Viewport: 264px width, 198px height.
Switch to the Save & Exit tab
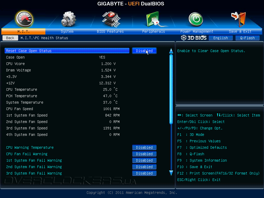240,31
